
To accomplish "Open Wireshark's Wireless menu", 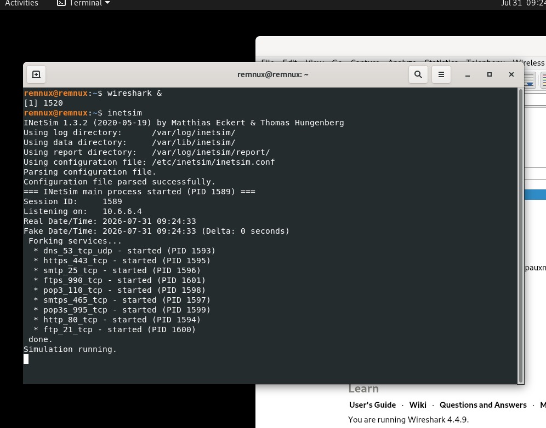I will point(528,62).
